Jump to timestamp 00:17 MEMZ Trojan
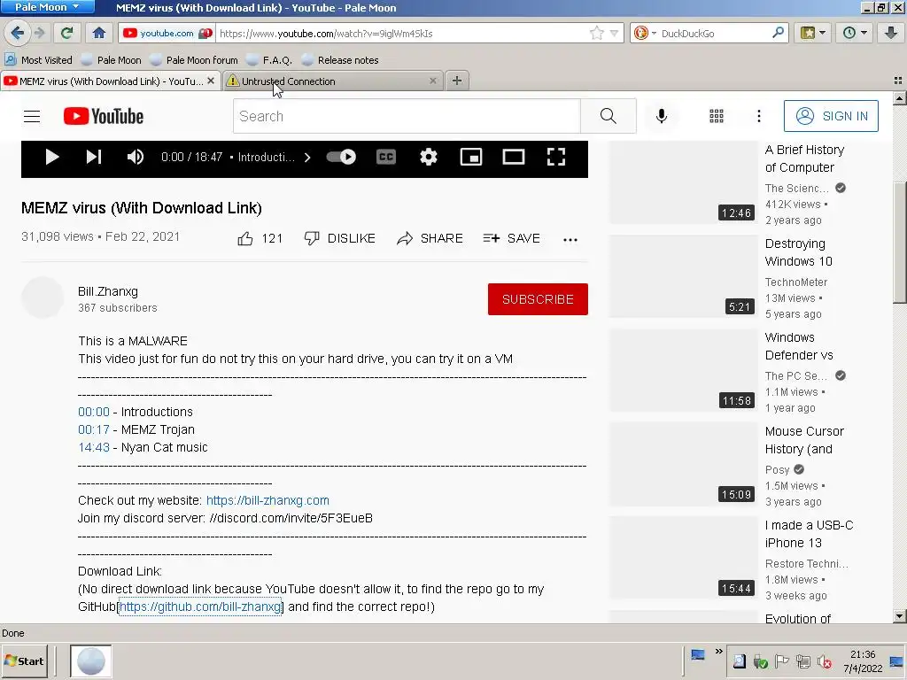The image size is (907, 680). (94, 429)
